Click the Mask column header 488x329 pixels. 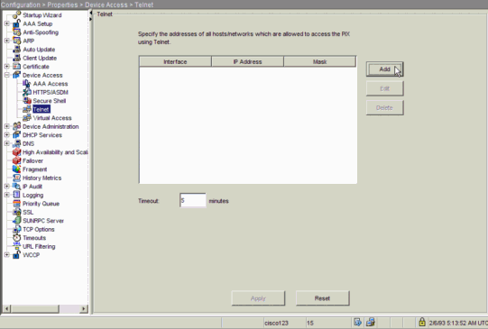[x=320, y=61]
